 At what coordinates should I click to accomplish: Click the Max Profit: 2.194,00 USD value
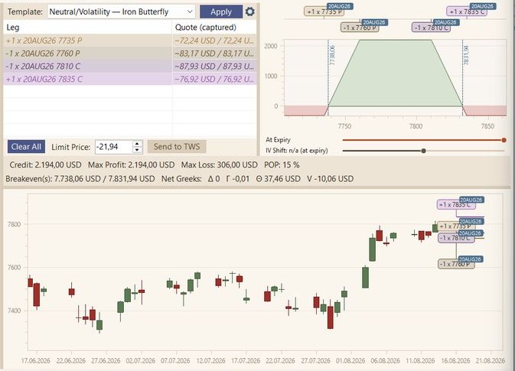pos(131,164)
